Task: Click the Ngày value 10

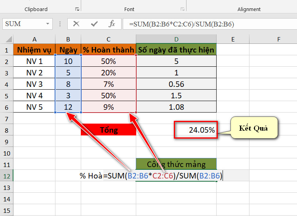Action: point(68,61)
